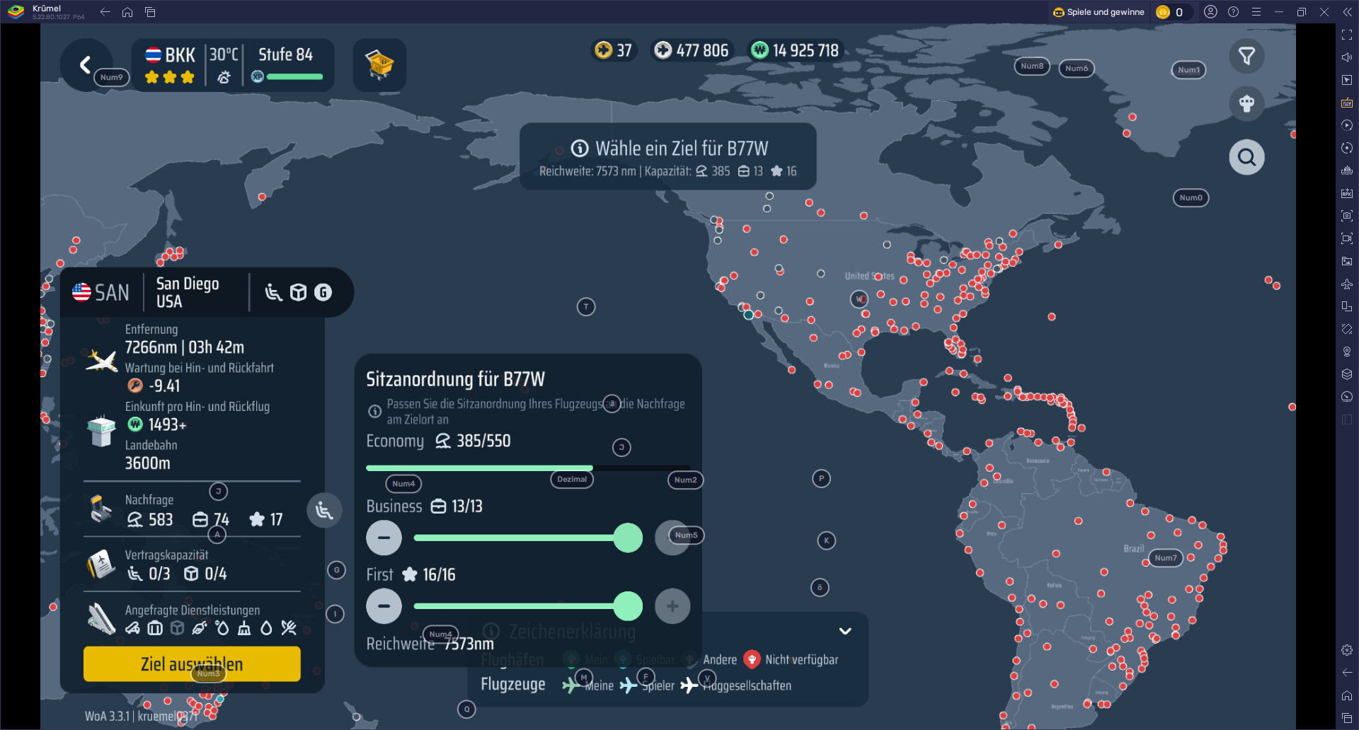The height and width of the screenshot is (730, 1359).
Task: Click the BlueStacks home icon
Action: (127, 12)
